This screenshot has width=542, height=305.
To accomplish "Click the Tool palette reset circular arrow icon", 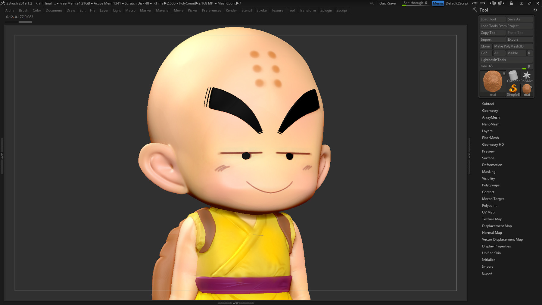I will point(535,10).
